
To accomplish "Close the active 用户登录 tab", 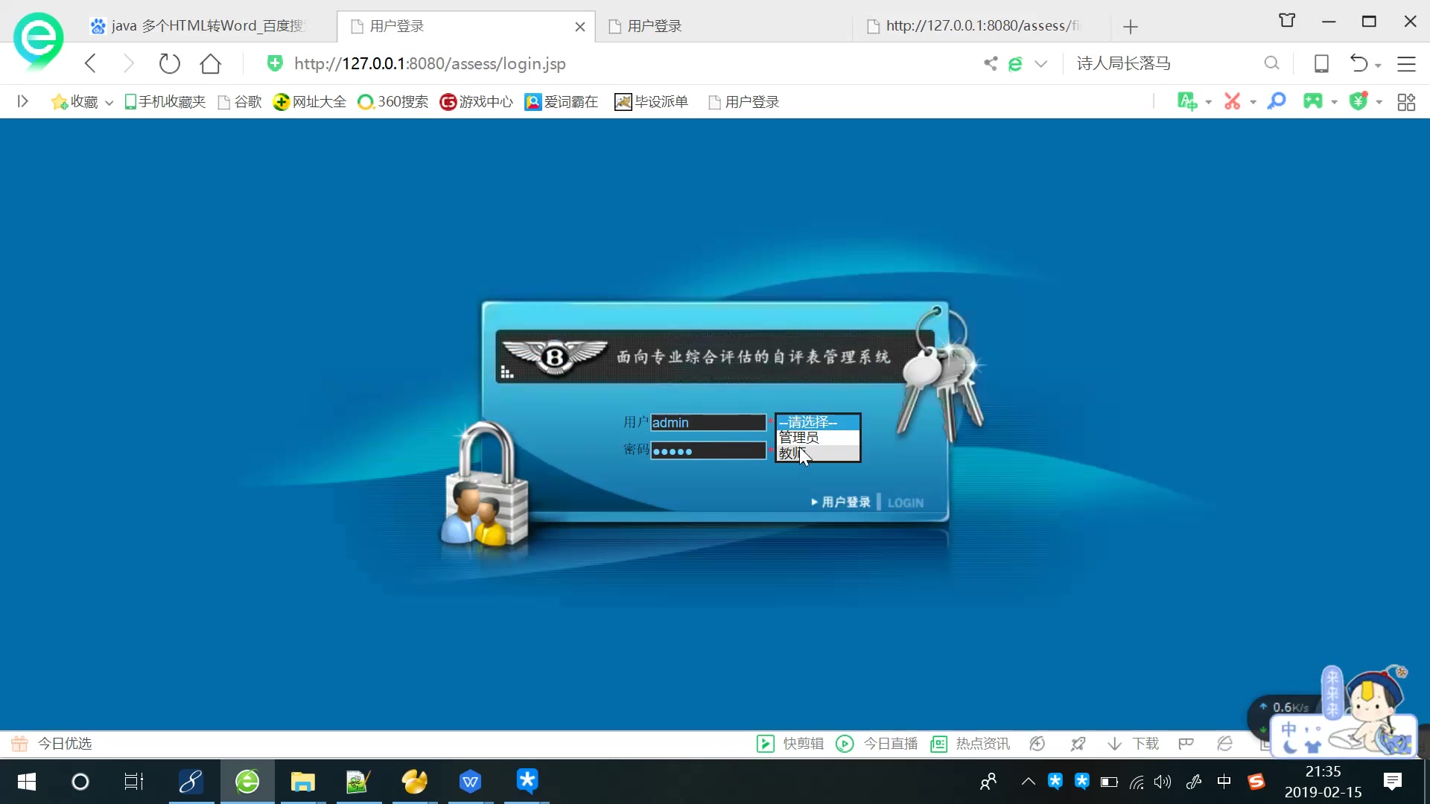I will [580, 27].
